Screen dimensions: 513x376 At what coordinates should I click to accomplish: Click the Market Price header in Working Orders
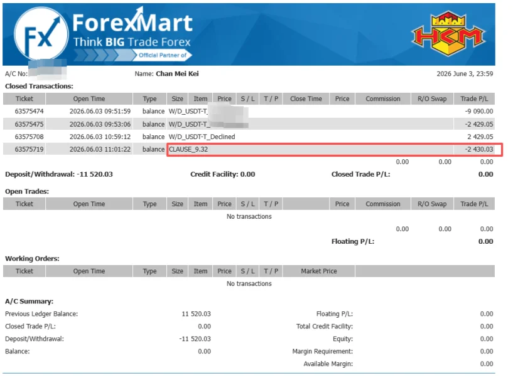(319, 271)
